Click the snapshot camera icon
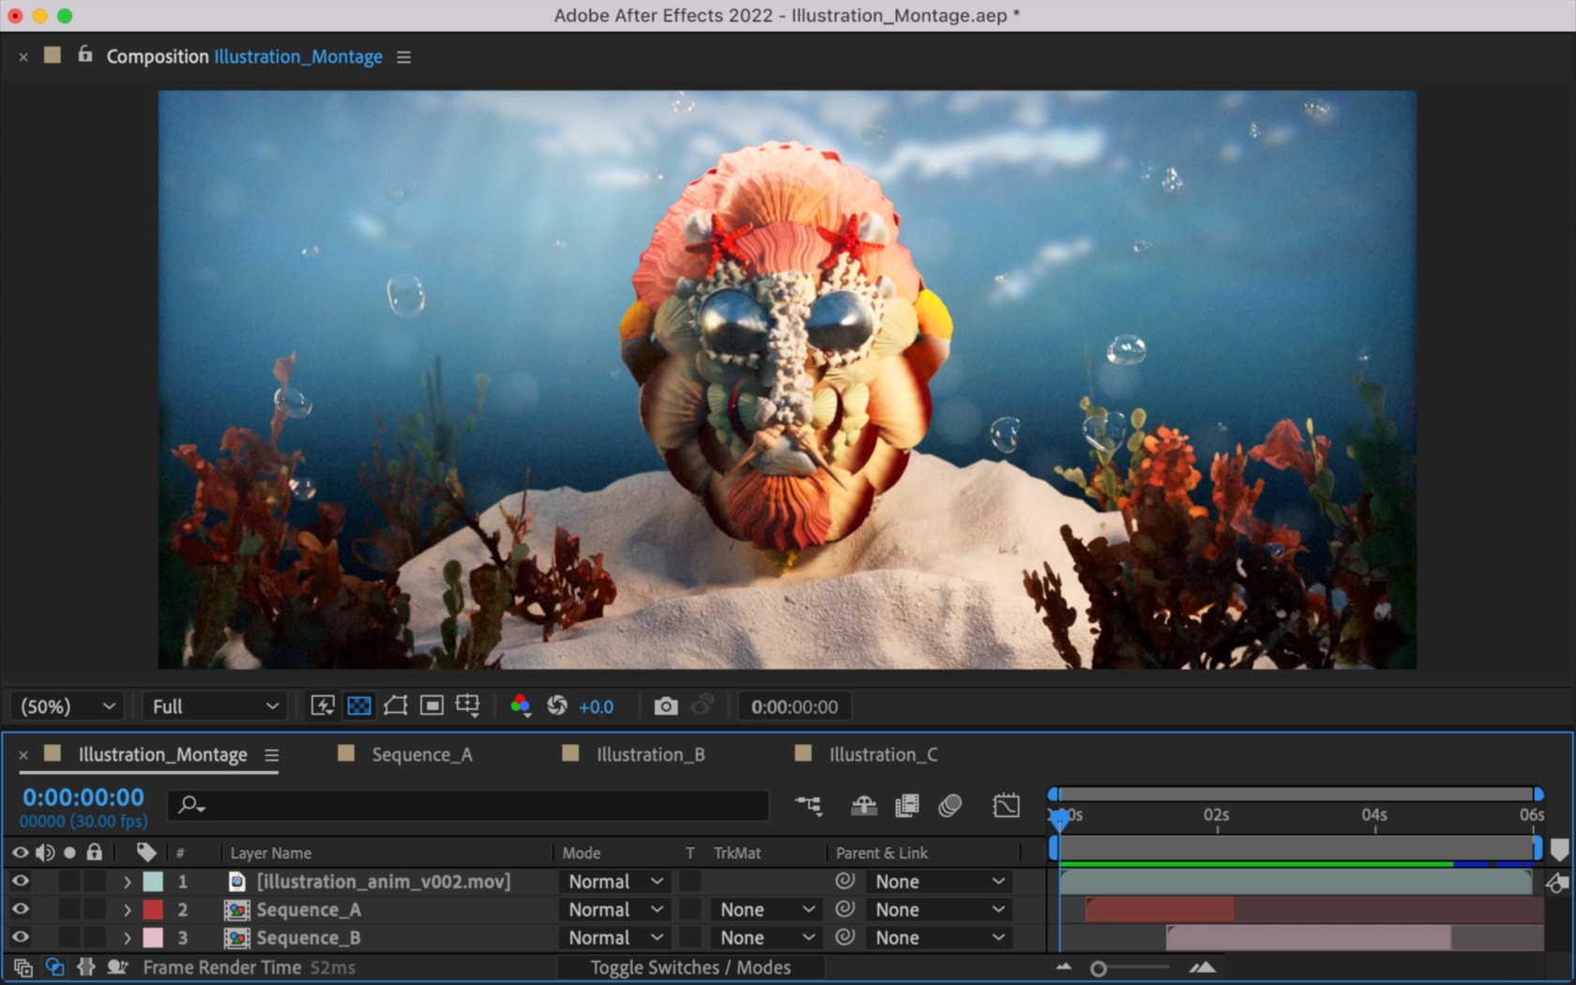The width and height of the screenshot is (1576, 985). pos(665,706)
